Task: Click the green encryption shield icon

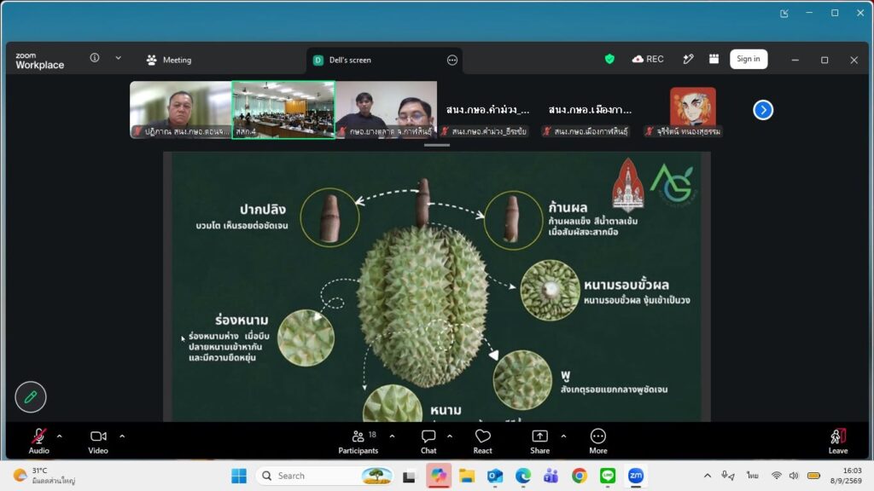Action: tap(609, 59)
